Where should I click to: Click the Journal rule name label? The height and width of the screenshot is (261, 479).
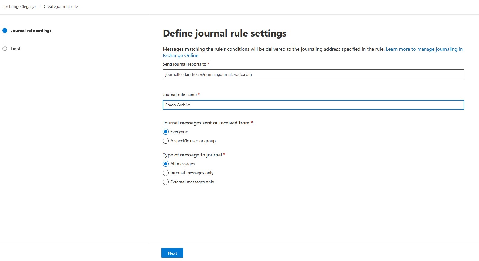(x=180, y=95)
